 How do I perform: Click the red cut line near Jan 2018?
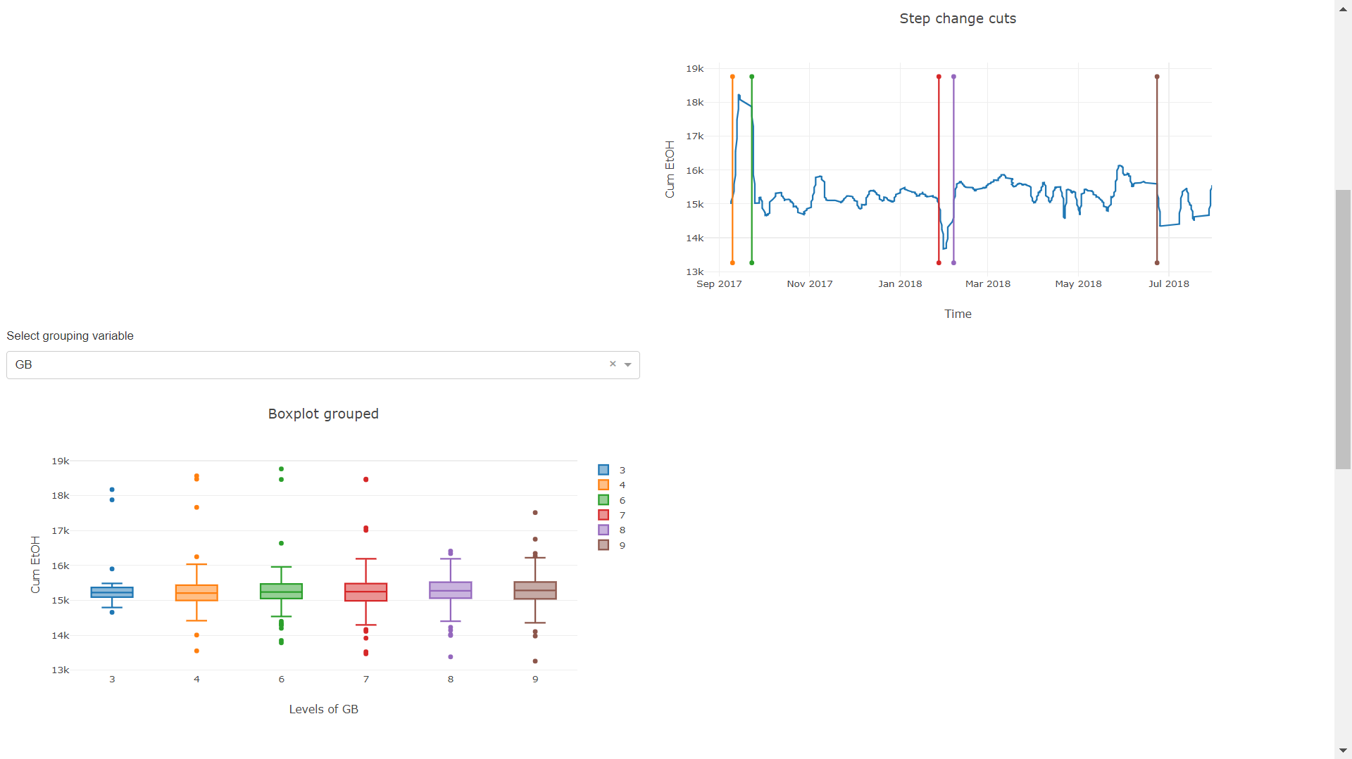[x=939, y=169]
